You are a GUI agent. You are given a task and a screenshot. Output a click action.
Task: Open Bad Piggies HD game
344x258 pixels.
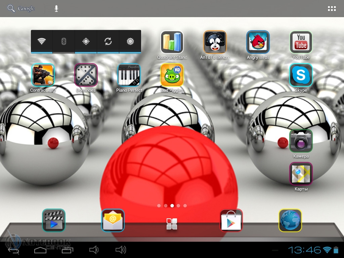pos(172,75)
